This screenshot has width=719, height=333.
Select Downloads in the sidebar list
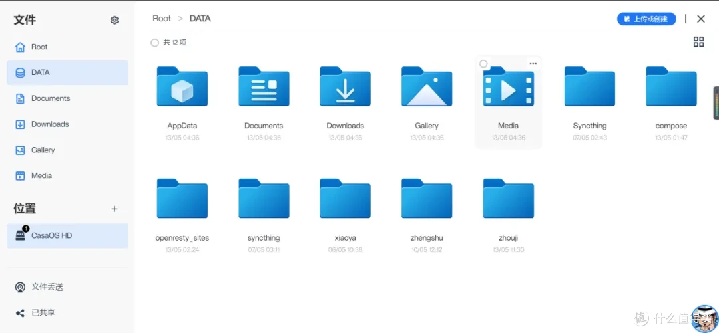(67, 124)
